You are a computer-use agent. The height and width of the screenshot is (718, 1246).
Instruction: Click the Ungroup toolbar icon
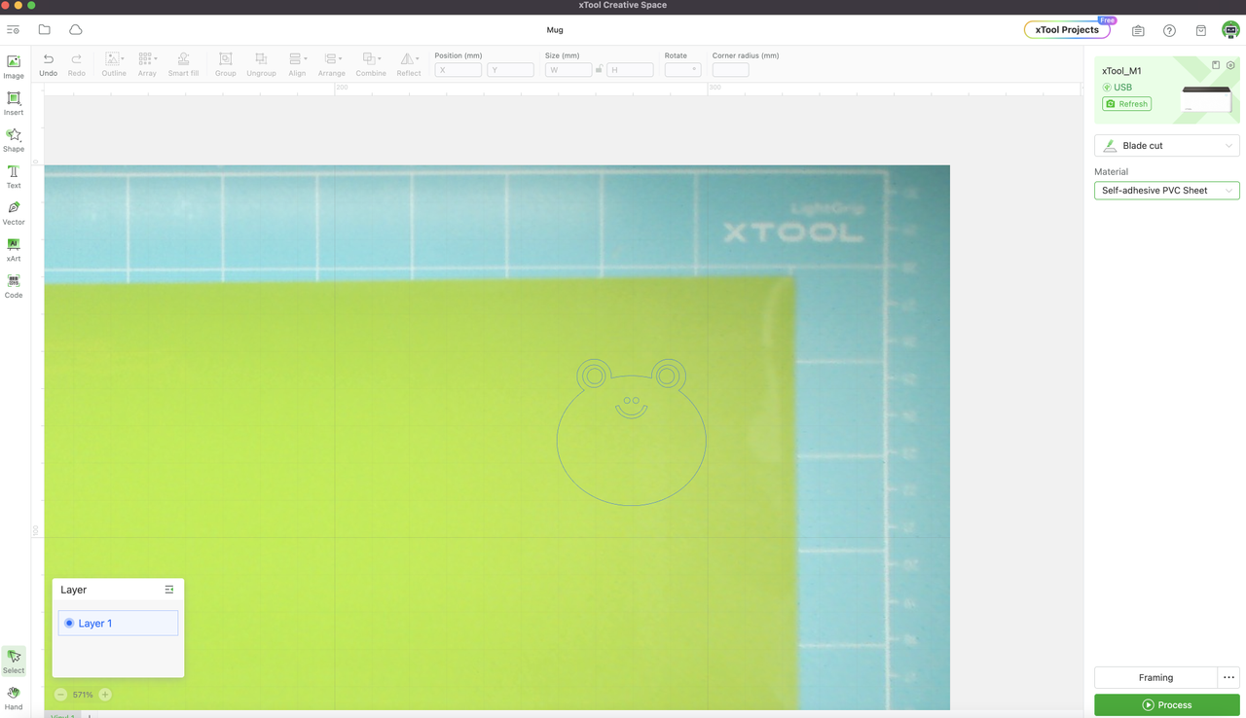coord(261,64)
